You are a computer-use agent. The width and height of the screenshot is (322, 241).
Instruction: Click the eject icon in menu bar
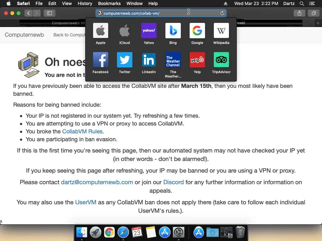tap(225, 3)
